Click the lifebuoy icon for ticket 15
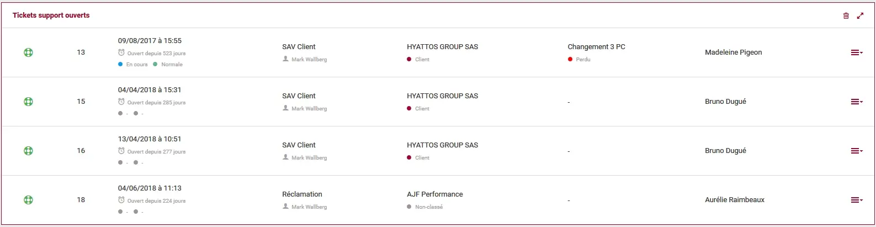Image resolution: width=876 pixels, height=227 pixels. (28, 102)
